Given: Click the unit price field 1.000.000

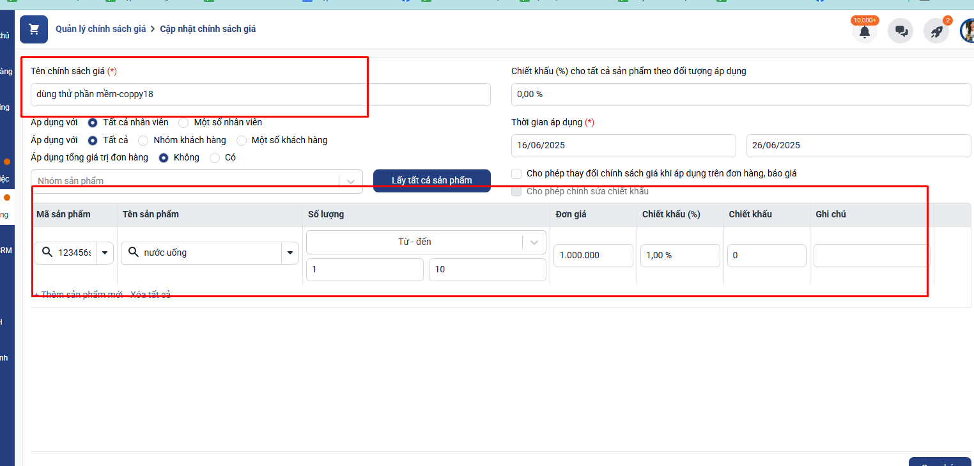Looking at the screenshot, I should tap(592, 256).
